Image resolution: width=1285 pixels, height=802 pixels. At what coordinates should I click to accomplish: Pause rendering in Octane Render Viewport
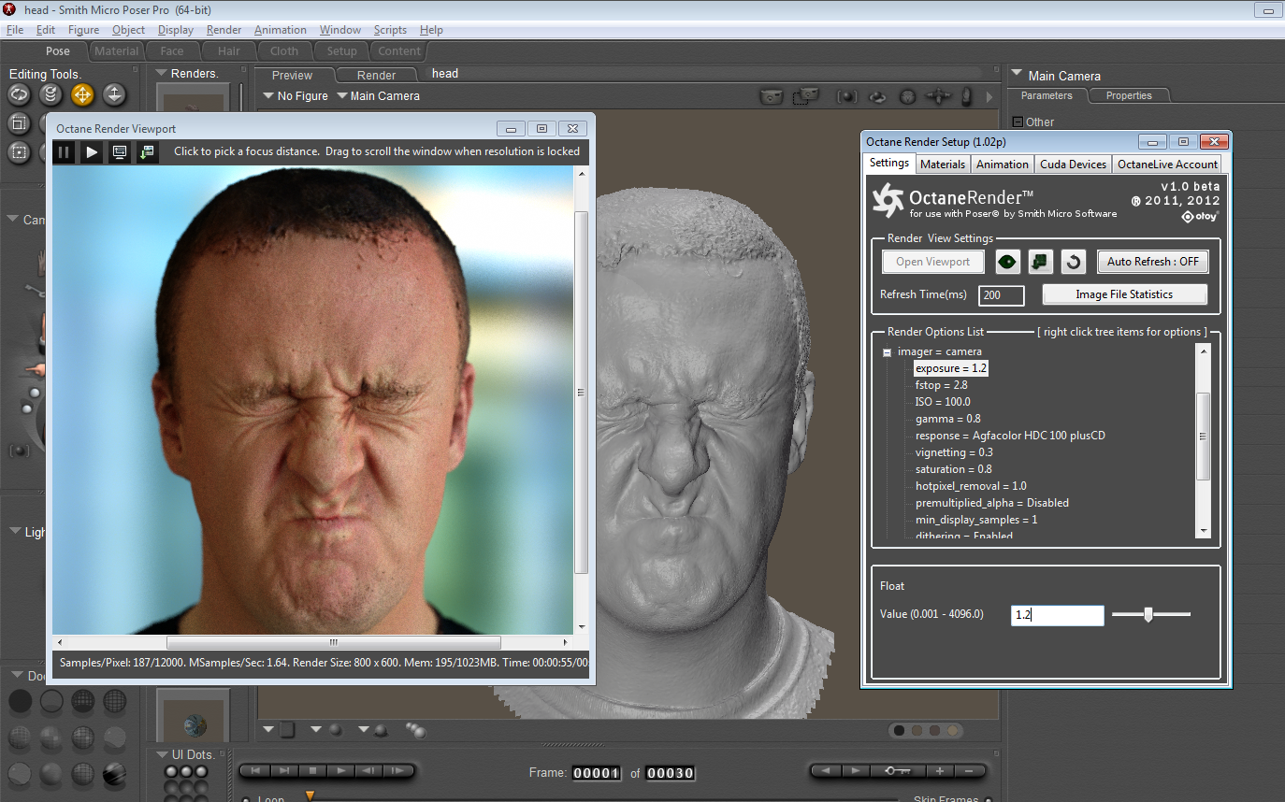[x=64, y=151]
